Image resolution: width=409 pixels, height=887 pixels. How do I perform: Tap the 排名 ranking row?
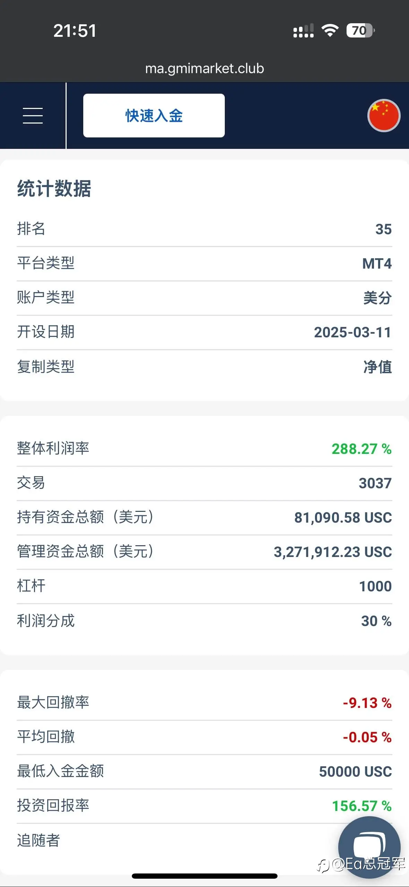point(204,229)
